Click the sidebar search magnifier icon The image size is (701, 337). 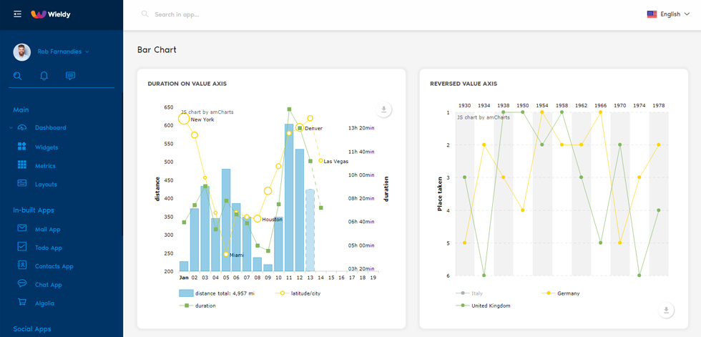coord(17,76)
